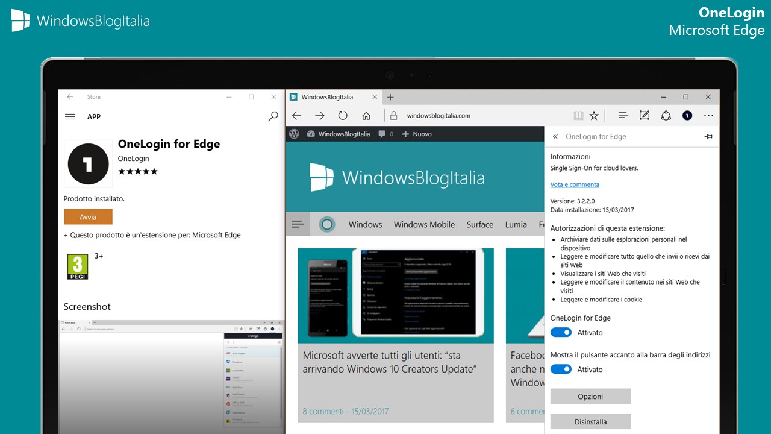Toggle OneLogin for Edge extension off

(561, 333)
